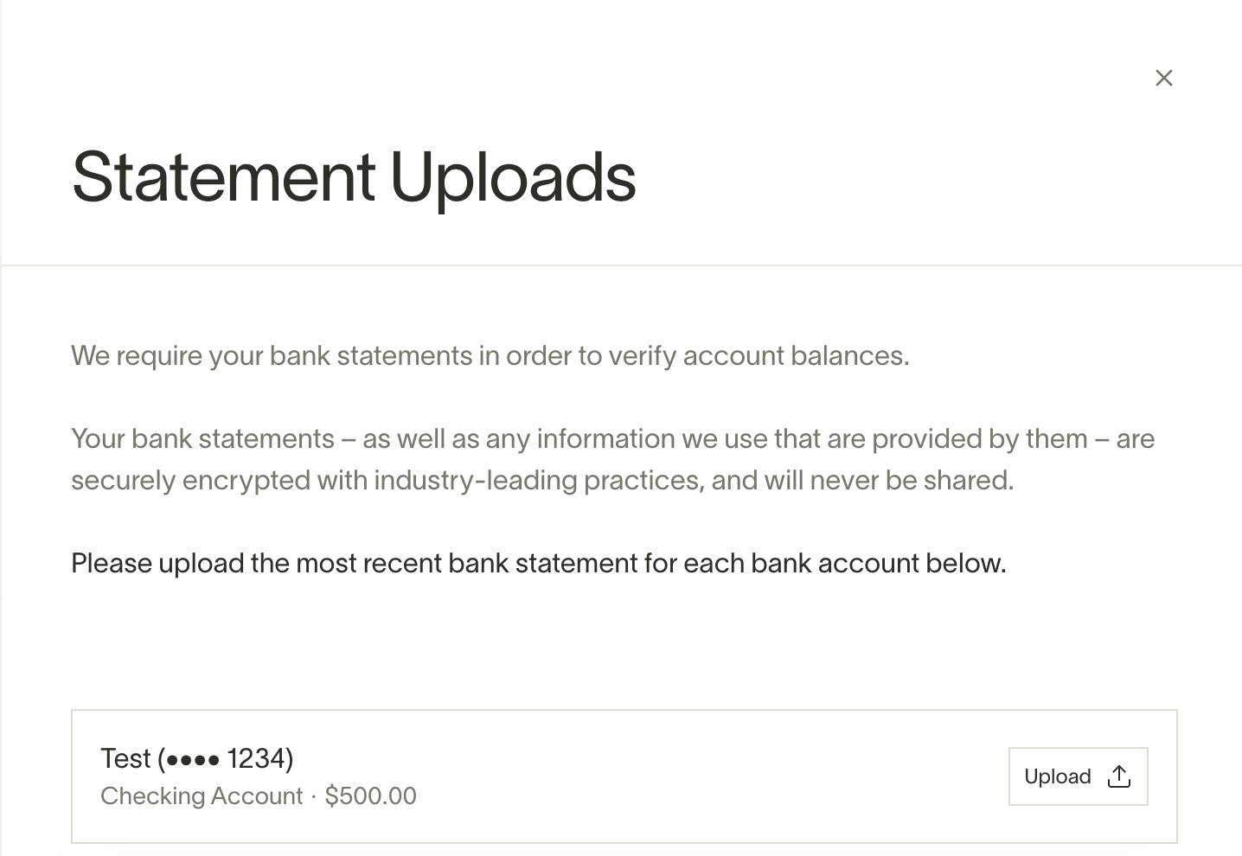1242x856 pixels.
Task: Click the Upload button for Test account
Action: click(1078, 776)
